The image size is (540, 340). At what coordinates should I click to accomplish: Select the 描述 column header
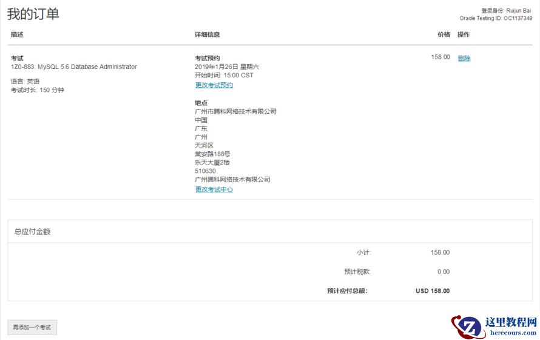17,34
